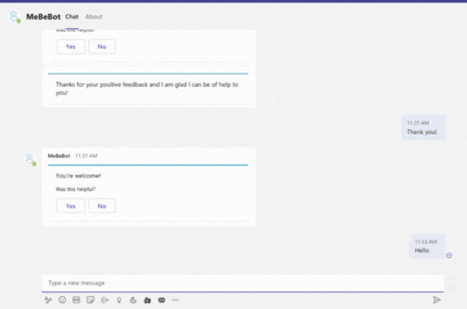Click No under You're welcome message
Screen dimensions: 467x309
(102, 206)
